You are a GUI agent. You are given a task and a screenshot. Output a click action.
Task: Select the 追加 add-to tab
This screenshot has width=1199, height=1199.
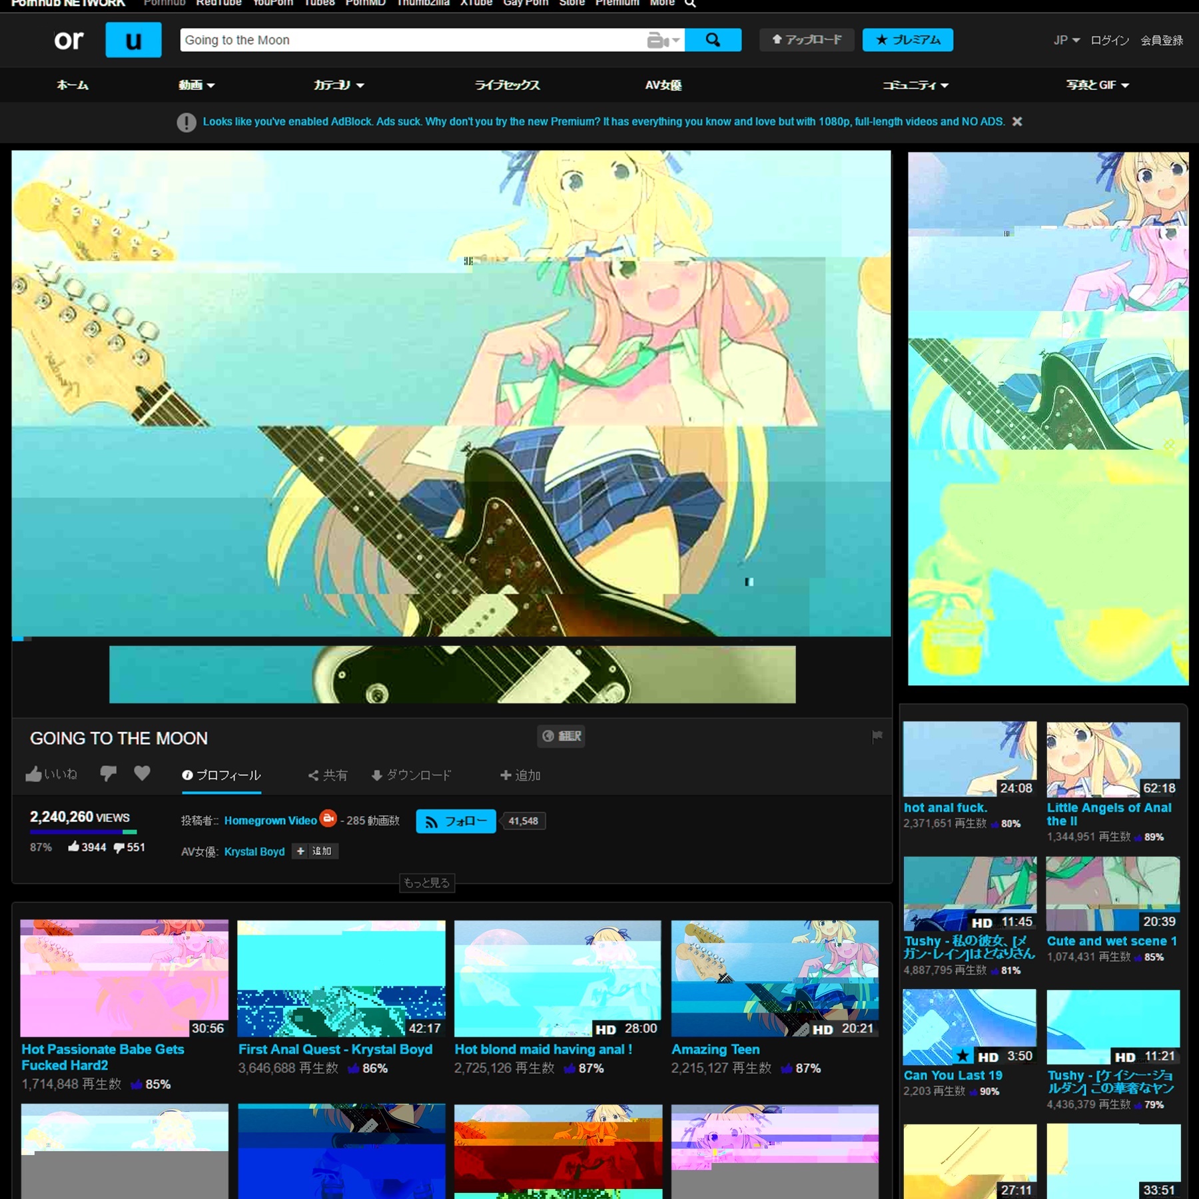pos(520,775)
